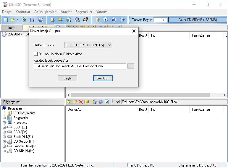The height and width of the screenshot is (168, 228).
Task: Open the dropdown arrow next to Open icon
Action: pos(17,20)
